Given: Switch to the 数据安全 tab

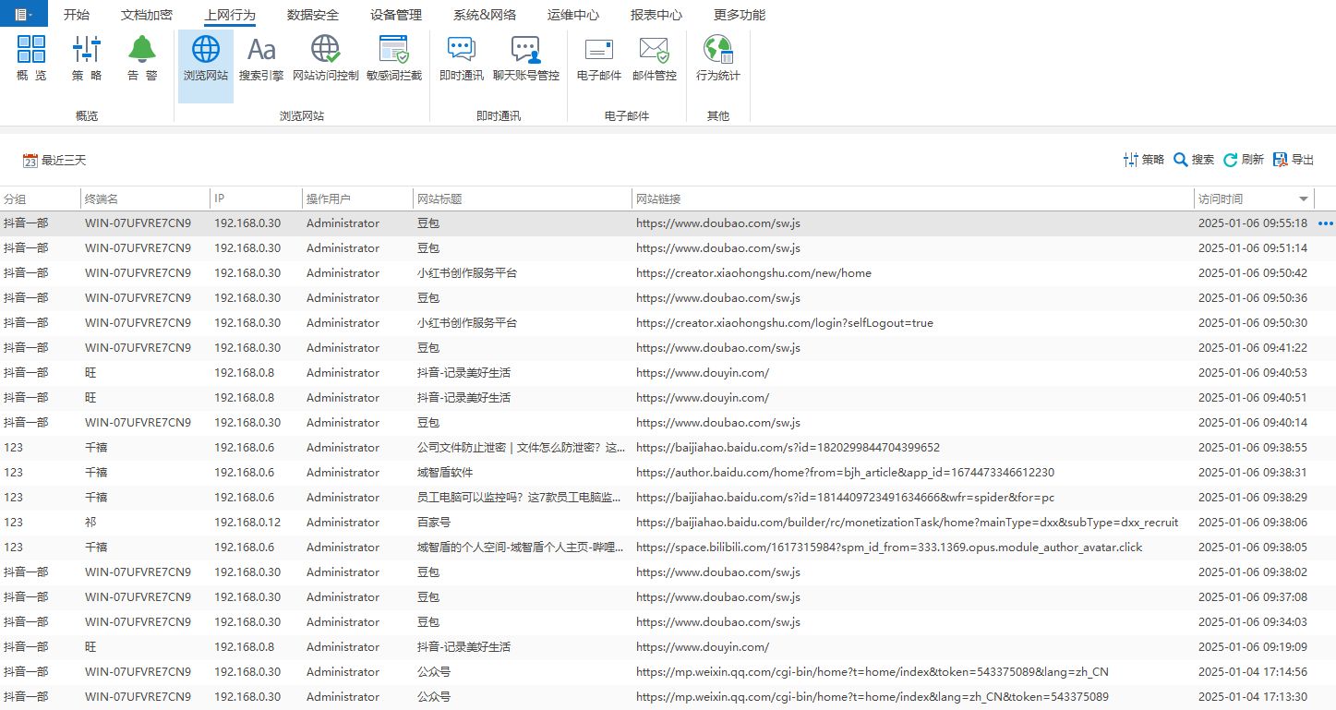Looking at the screenshot, I should [x=312, y=15].
